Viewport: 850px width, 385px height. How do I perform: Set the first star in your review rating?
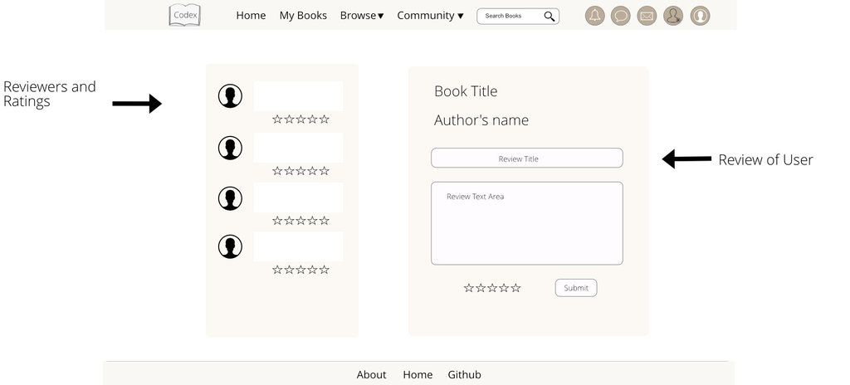(x=469, y=288)
